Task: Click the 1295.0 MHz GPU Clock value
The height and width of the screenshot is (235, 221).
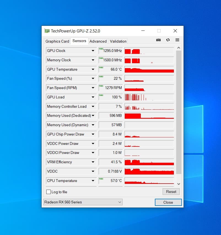Action: [x=111, y=51]
